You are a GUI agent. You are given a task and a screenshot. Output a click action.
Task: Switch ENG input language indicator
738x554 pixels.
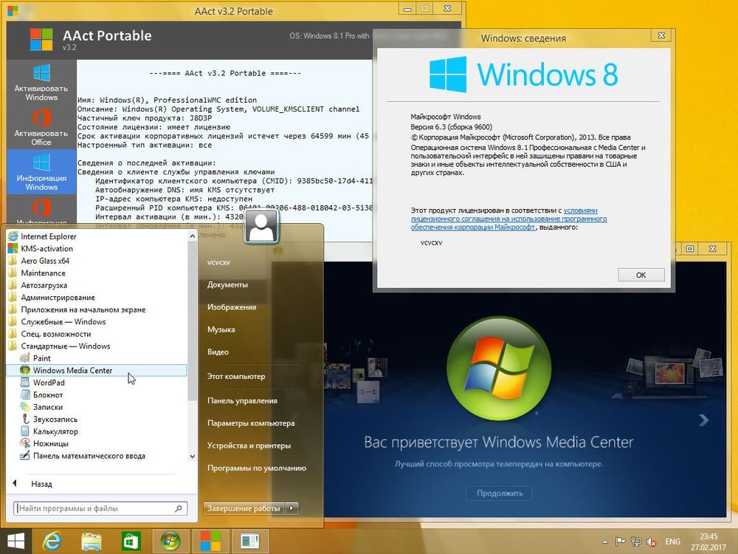(672, 541)
